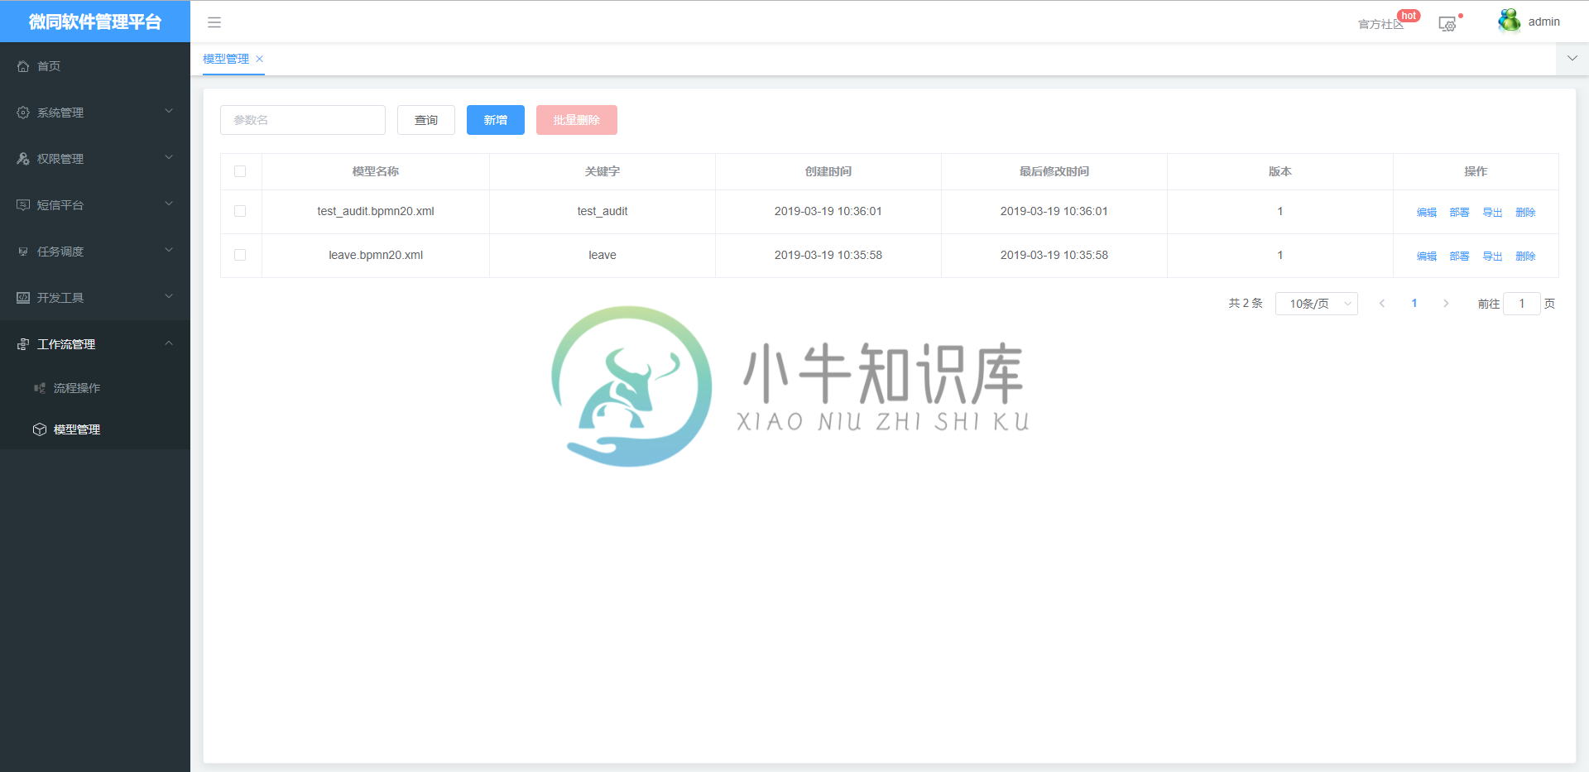Click the gear icon beside 系统管理
The height and width of the screenshot is (772, 1589).
pyautogui.click(x=23, y=113)
